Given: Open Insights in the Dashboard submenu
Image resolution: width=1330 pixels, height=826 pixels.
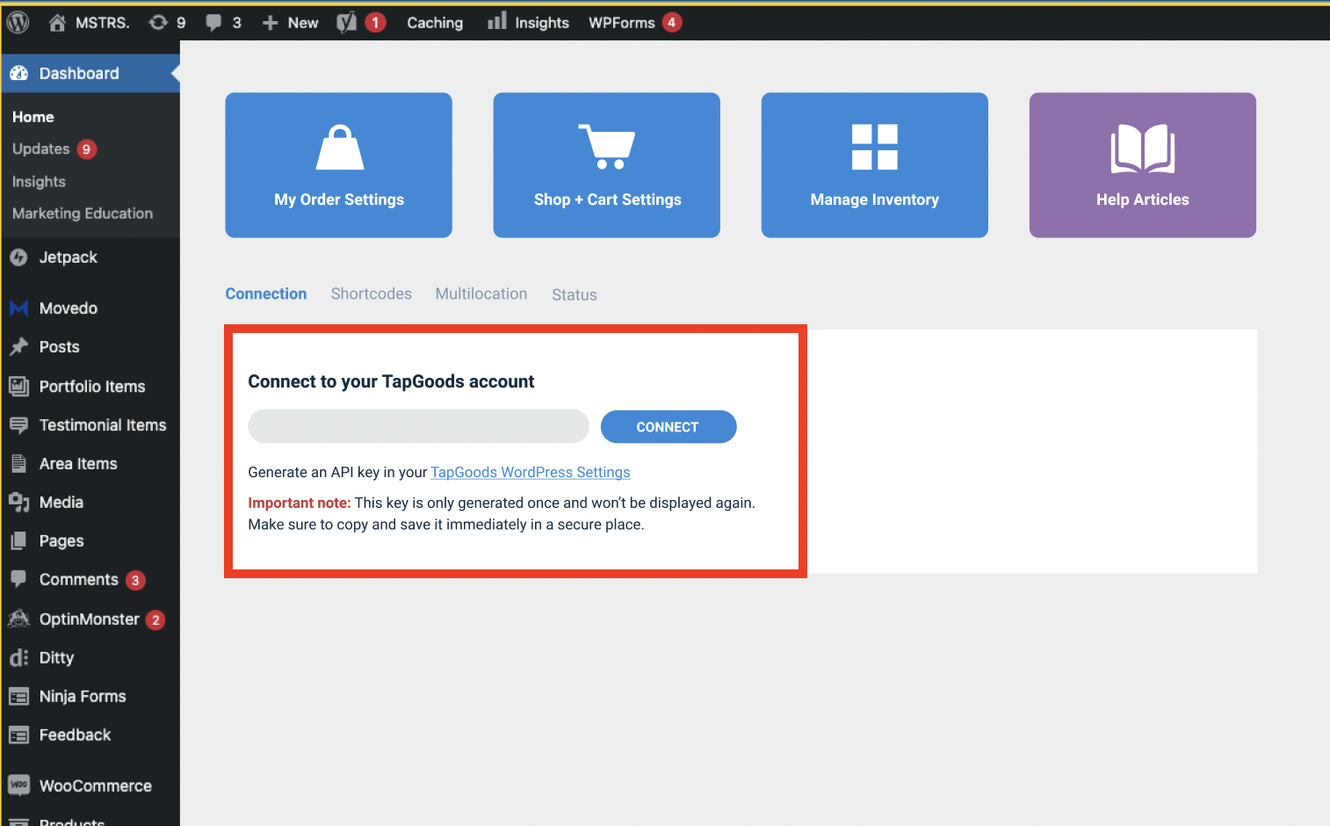Looking at the screenshot, I should [39, 182].
